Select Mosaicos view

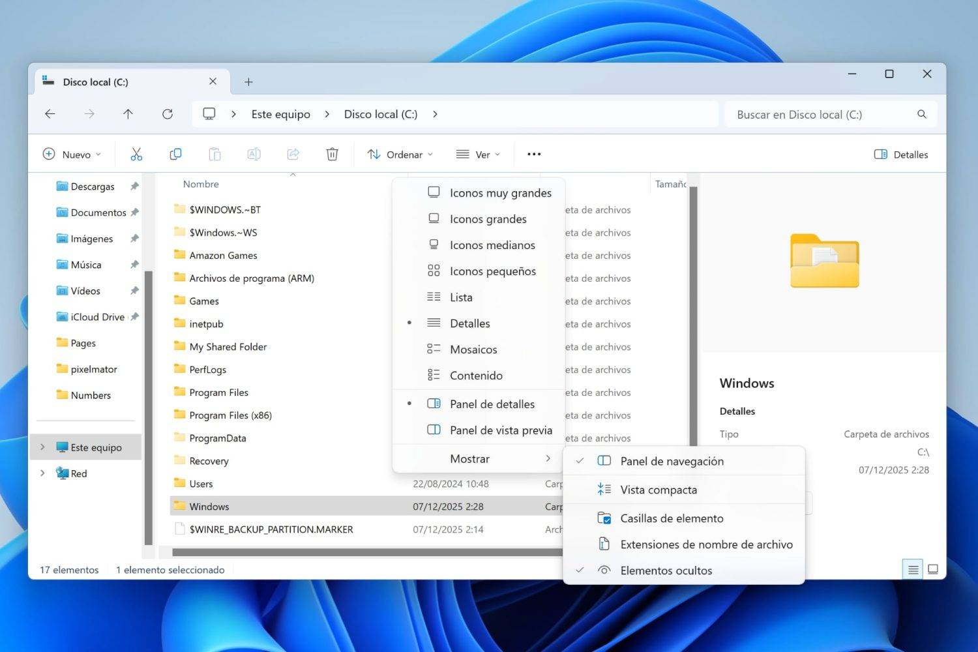pos(479,349)
